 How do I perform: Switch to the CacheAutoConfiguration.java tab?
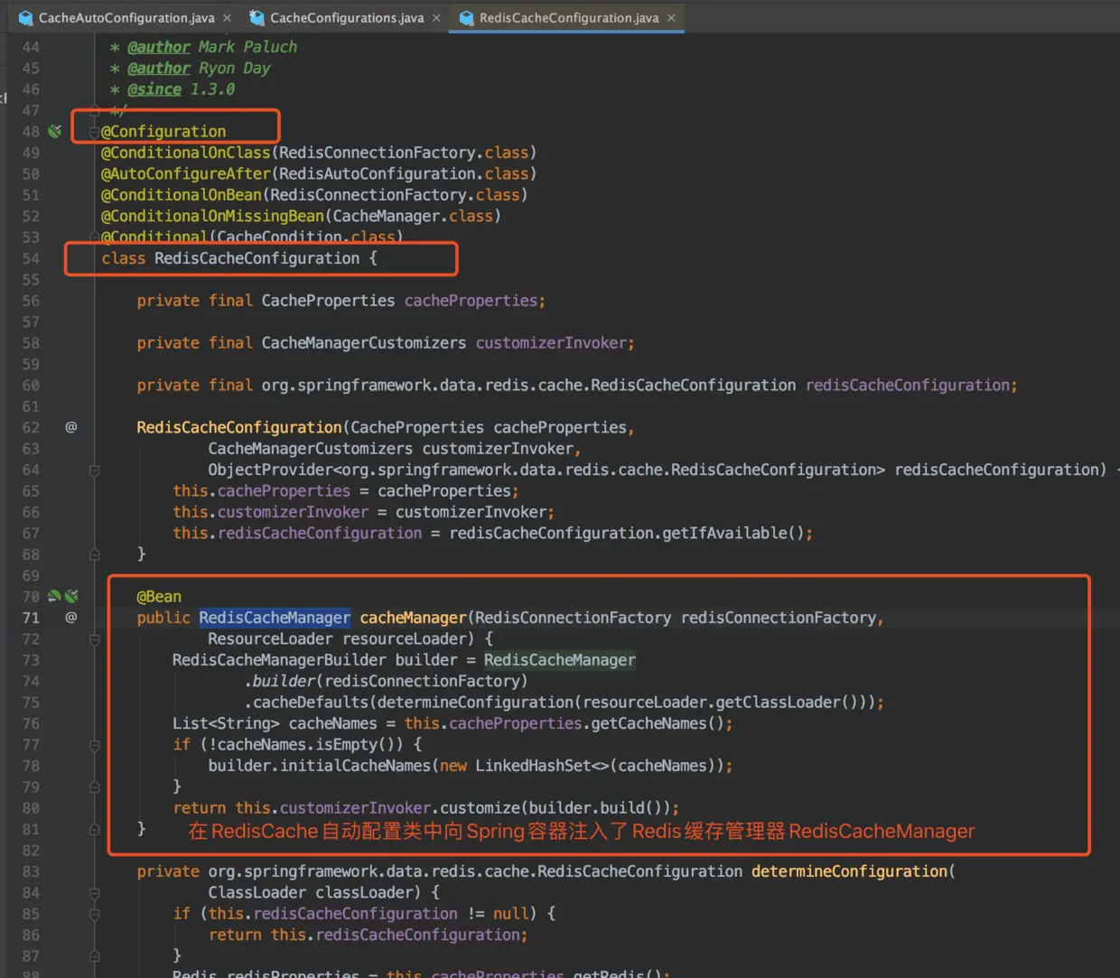click(x=126, y=18)
